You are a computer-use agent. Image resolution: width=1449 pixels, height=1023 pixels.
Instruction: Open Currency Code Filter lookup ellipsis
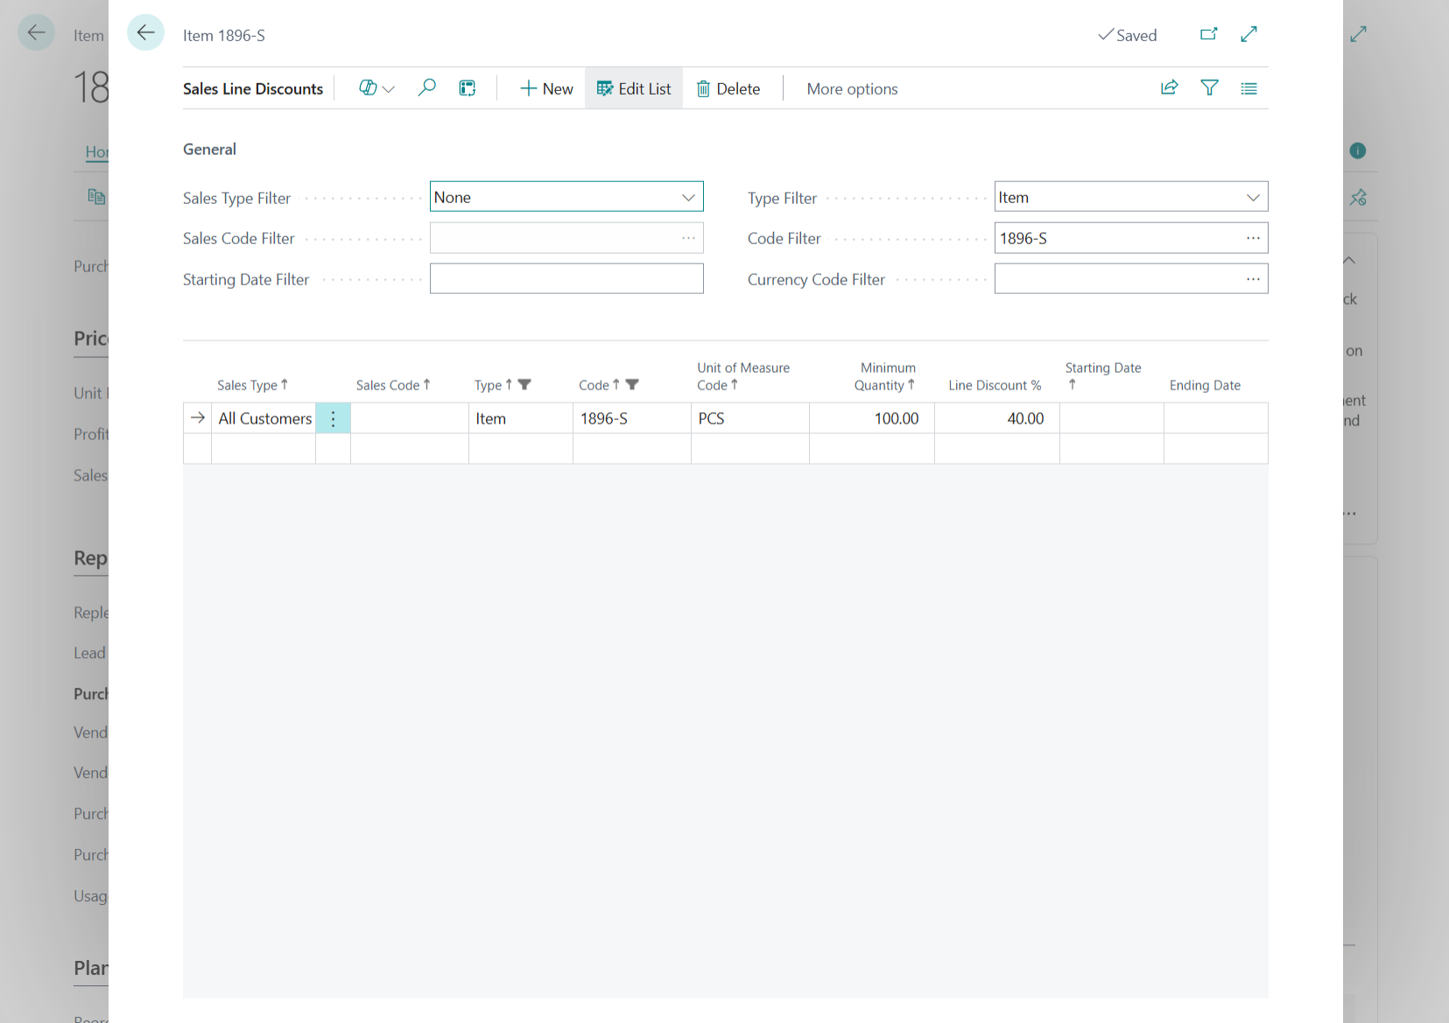1254,279
